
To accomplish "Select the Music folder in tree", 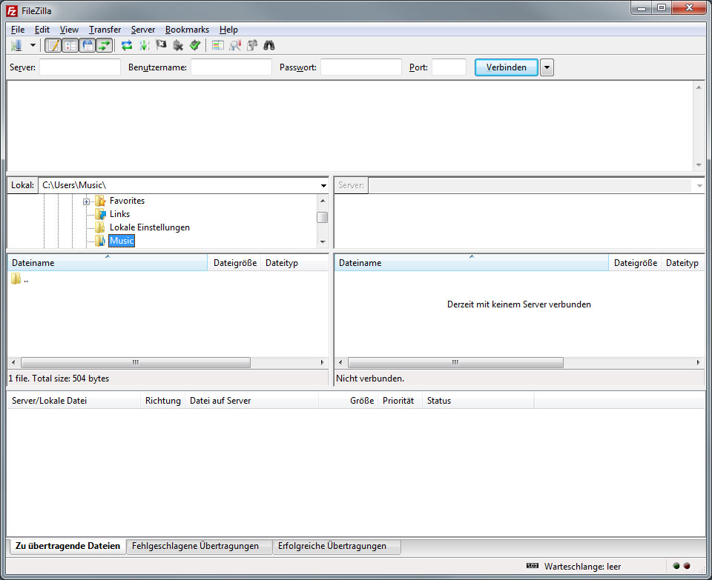I will (x=122, y=240).
